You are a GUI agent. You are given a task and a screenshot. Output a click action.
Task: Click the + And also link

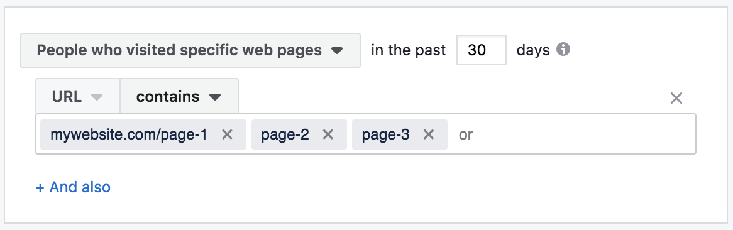74,187
